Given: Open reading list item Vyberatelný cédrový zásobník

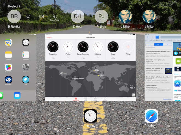Looking at the screenshot, I should (x=159, y=62).
